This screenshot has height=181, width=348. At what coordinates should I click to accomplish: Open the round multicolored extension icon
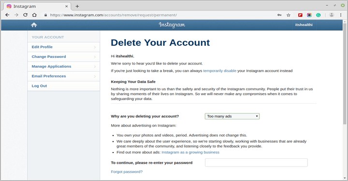[x=309, y=15]
